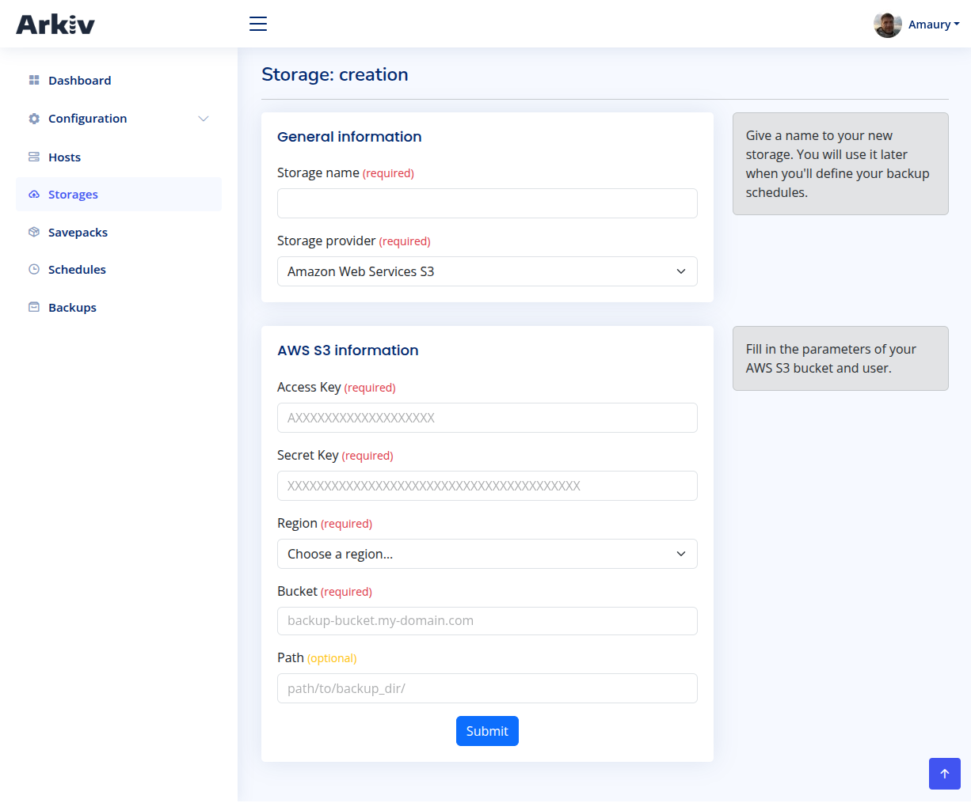Screen dimensions: 971x803
Task: Click the Arkiv logo
Action: [55, 25]
